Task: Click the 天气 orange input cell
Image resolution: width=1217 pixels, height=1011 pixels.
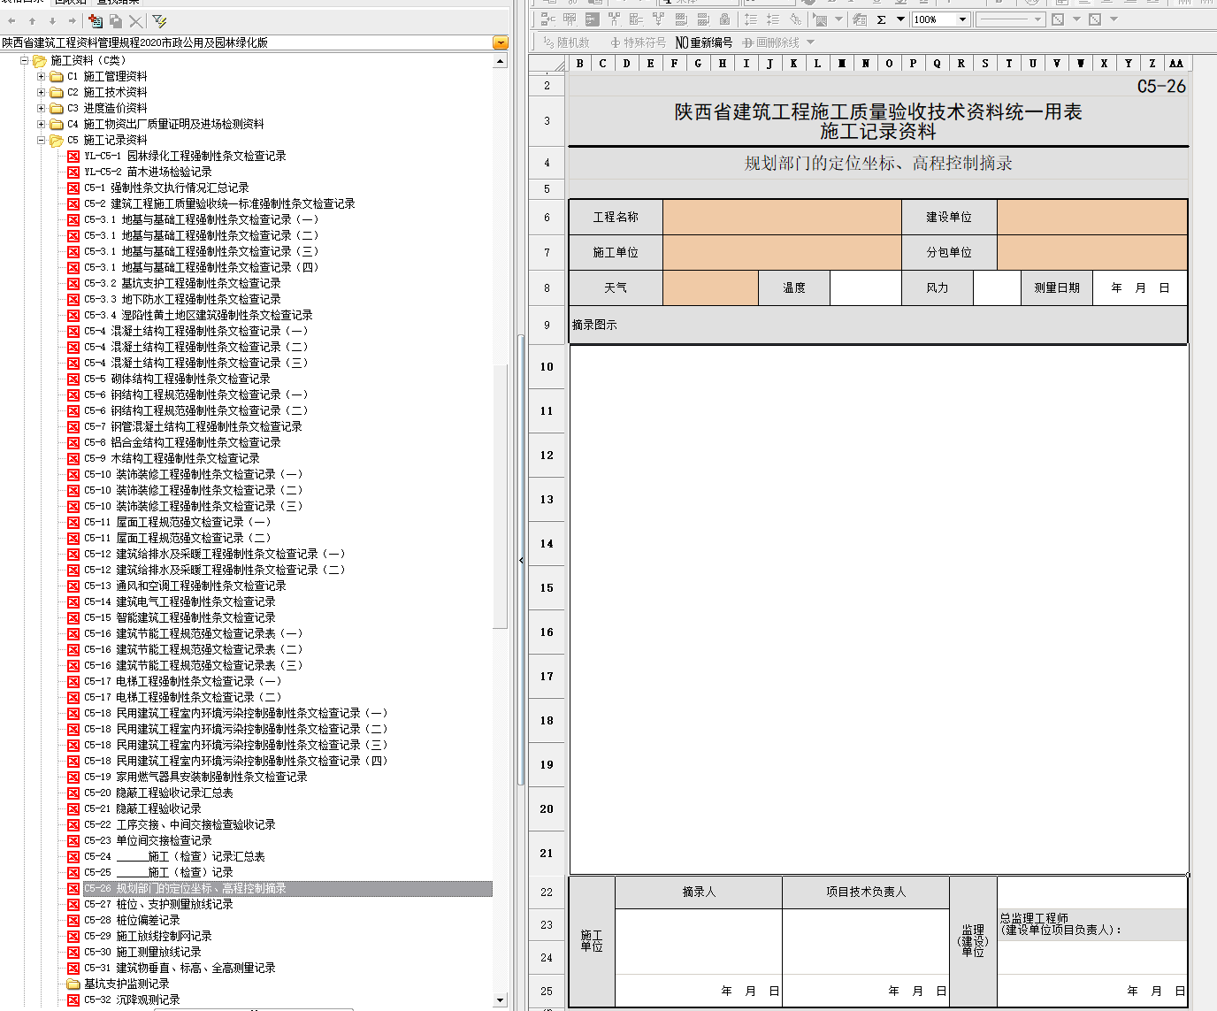Action: (710, 288)
